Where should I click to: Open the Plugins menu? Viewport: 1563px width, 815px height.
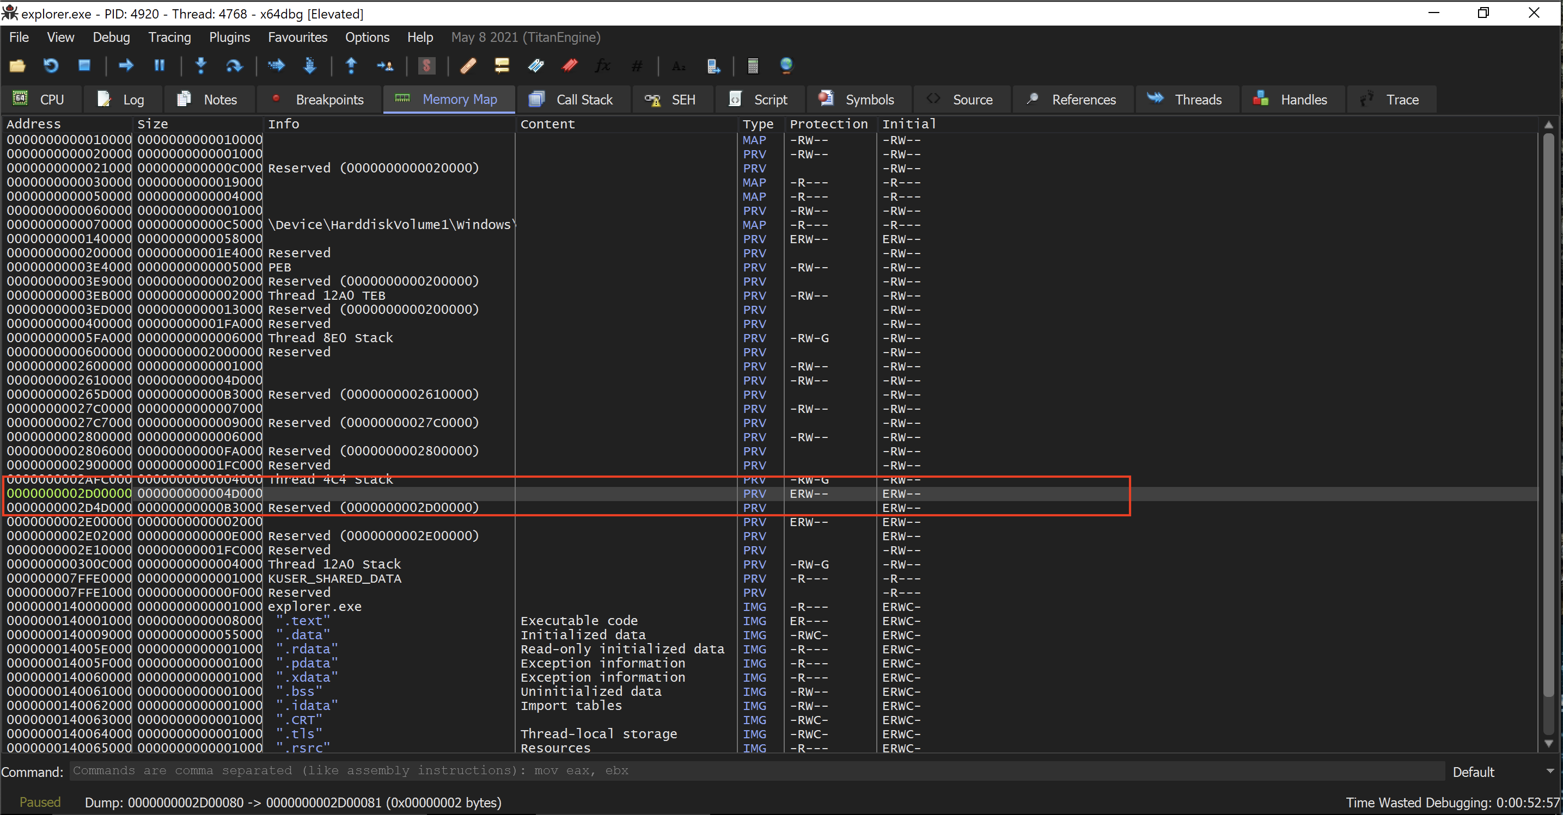point(229,38)
